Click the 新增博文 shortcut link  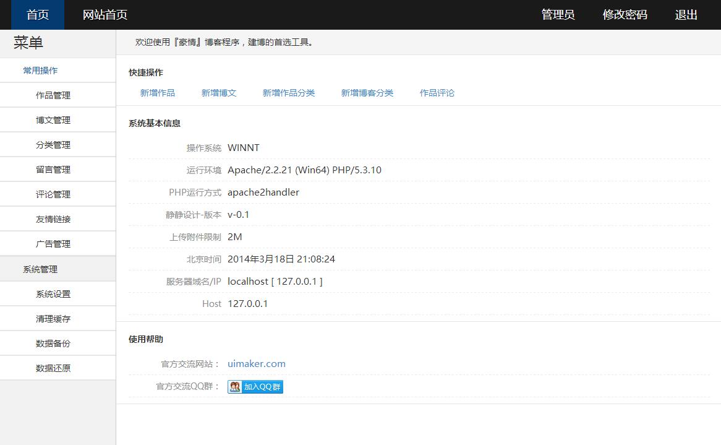[219, 93]
